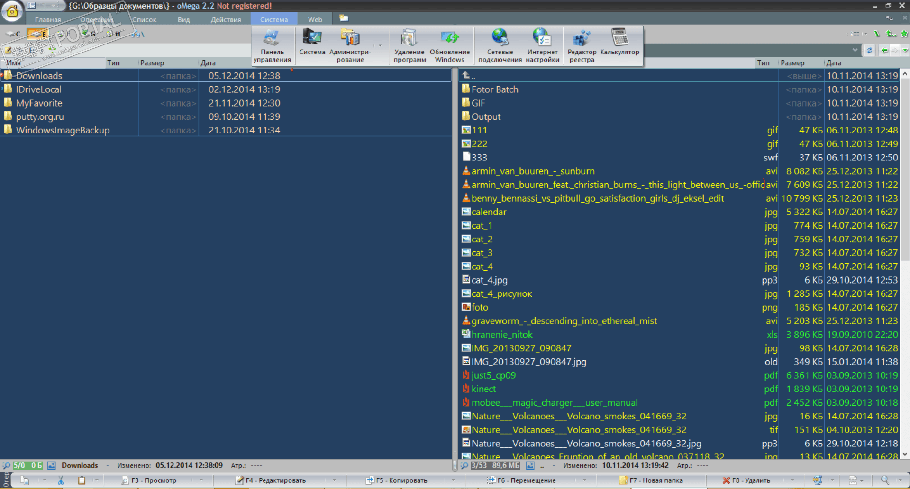The image size is (910, 489).
Task: Click the refresh icon in right panel
Action: (869, 50)
